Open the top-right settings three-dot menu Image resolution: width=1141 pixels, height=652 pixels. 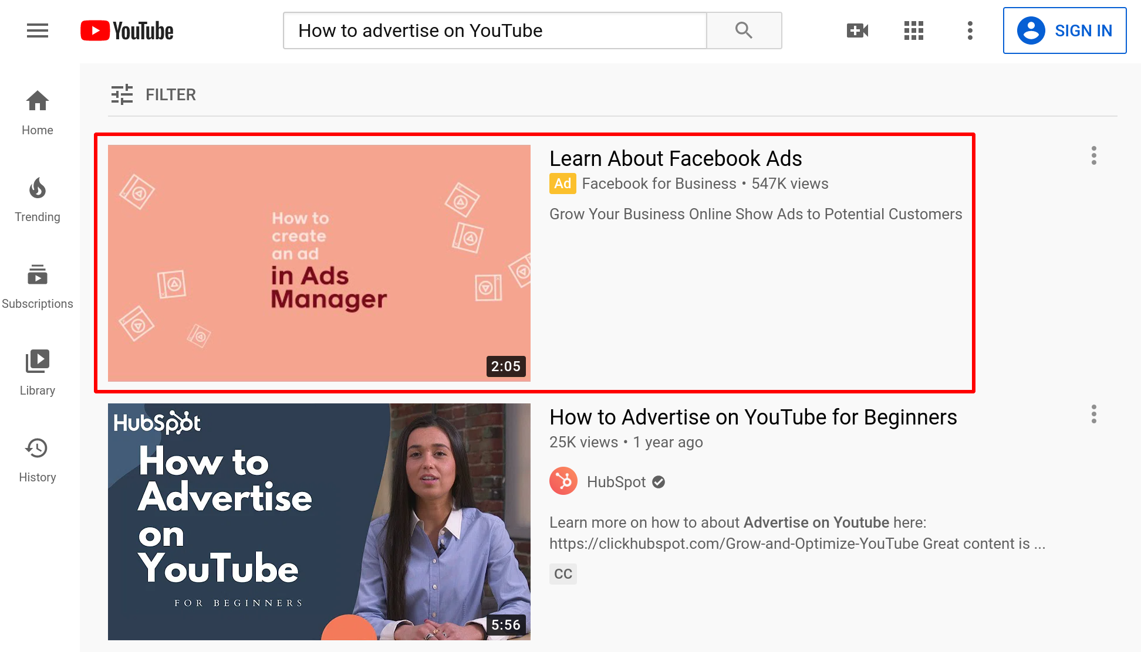tap(970, 30)
